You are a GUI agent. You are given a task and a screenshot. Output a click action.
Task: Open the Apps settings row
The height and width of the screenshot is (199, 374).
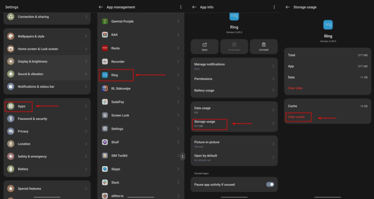point(47,106)
